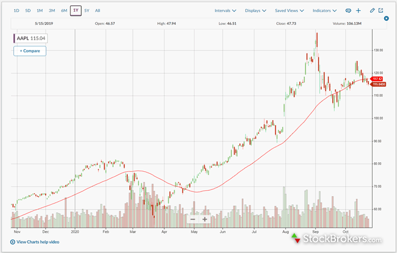This screenshot has height=253, width=397.
Task: Click the help video play icon
Action: pos(13,242)
